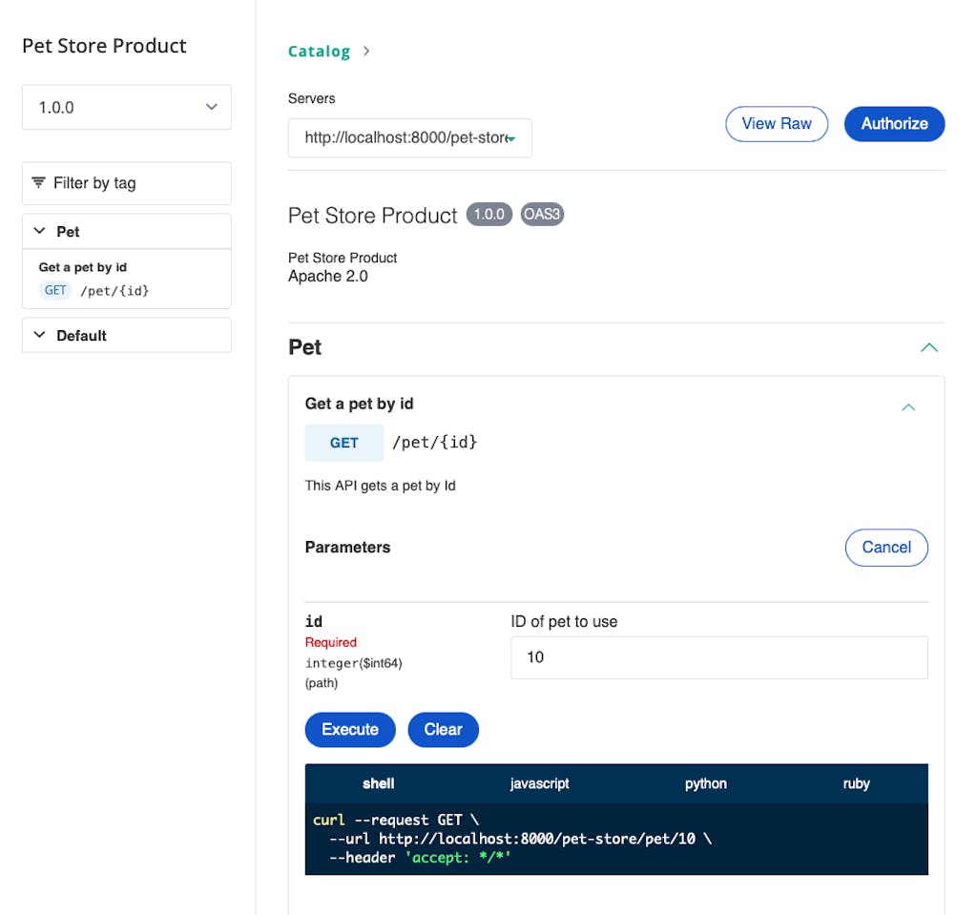This screenshot has width=977, height=915.
Task: Click the chevron arrow next to Catalog breadcrumb
Action: (x=367, y=52)
